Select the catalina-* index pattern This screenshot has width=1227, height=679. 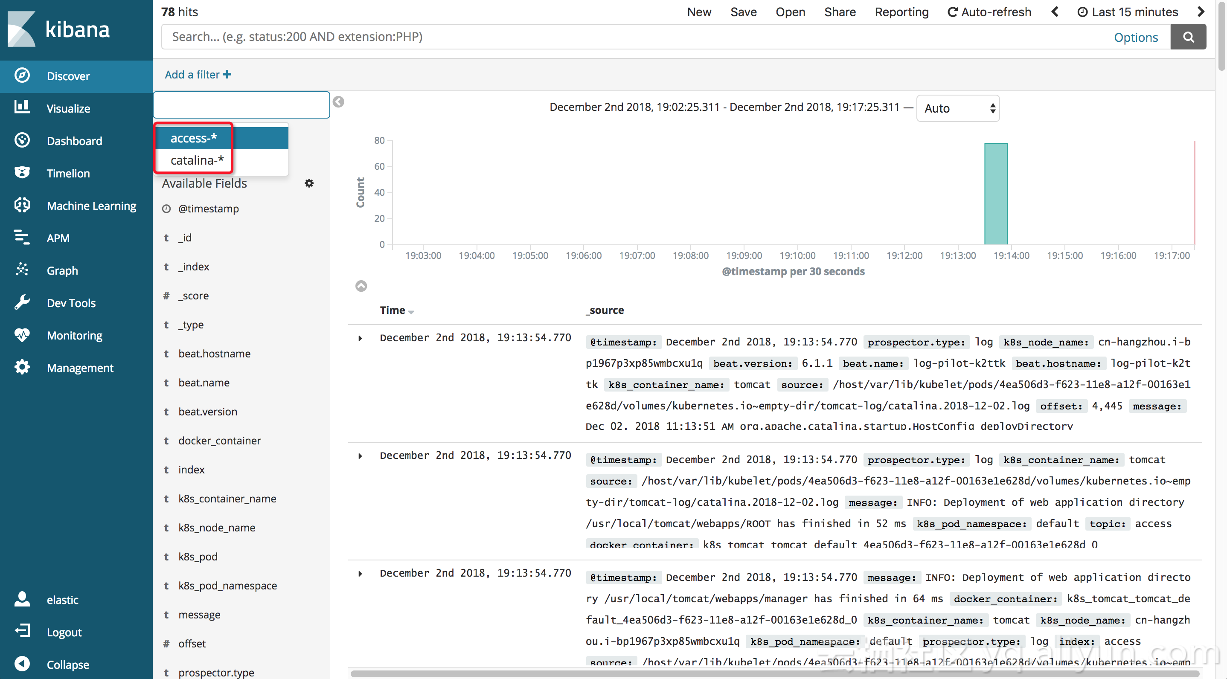click(222, 160)
